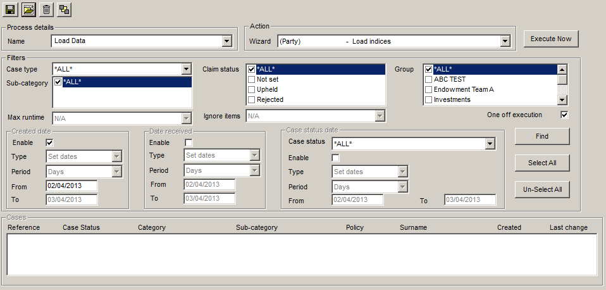Open the Ignore items dropdown

[380, 116]
